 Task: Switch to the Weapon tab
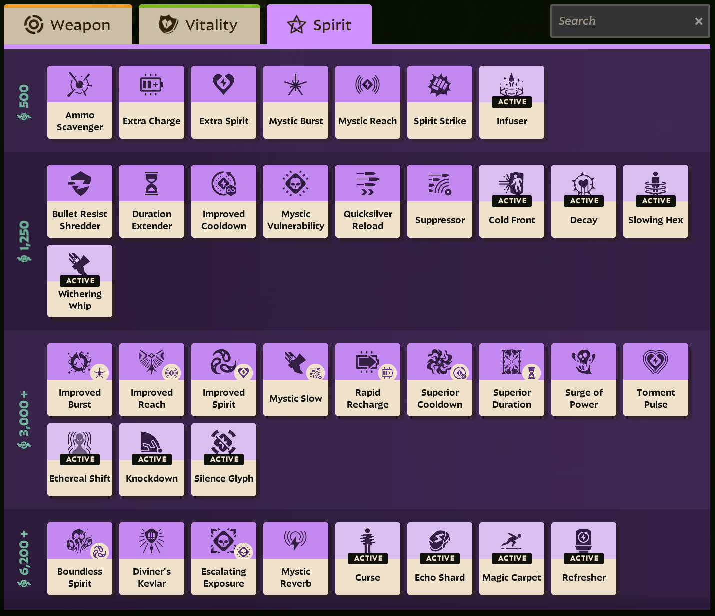click(x=68, y=25)
